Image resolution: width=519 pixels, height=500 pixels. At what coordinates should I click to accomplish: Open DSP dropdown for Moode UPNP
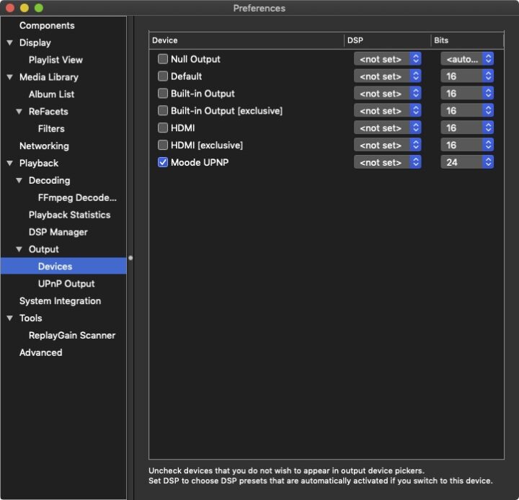click(x=387, y=163)
